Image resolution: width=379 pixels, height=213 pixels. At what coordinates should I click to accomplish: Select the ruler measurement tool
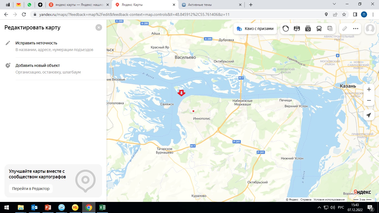click(x=344, y=29)
